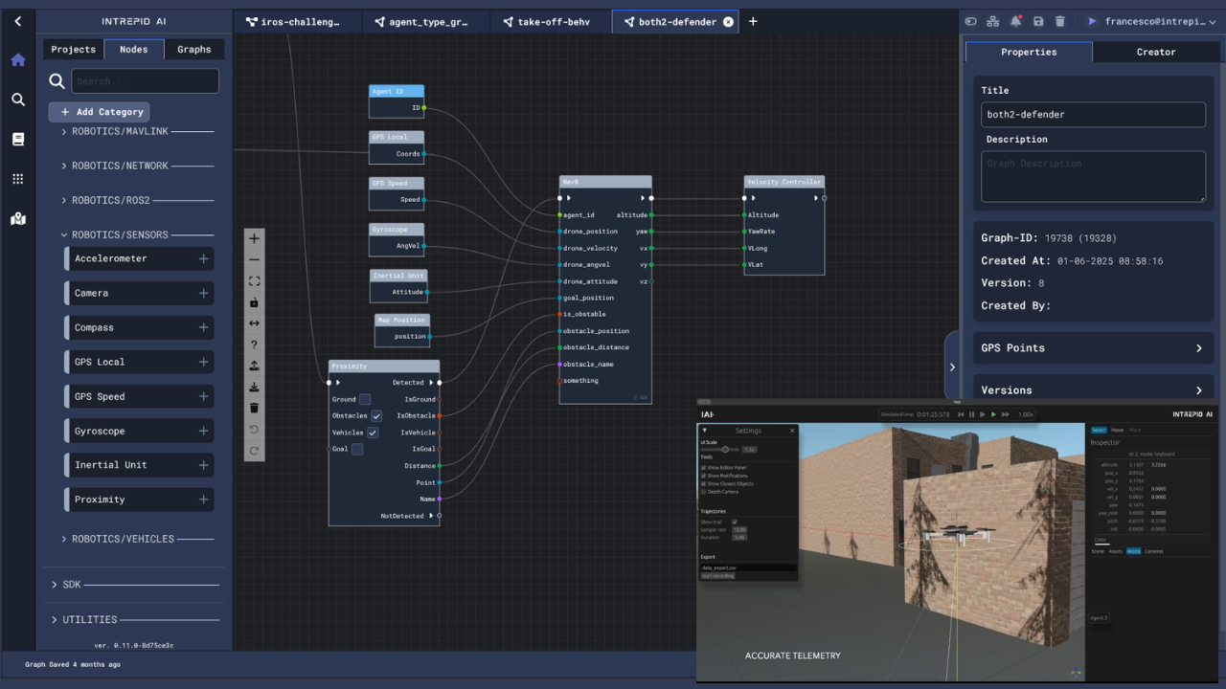The width and height of the screenshot is (1226, 689).
Task: Open the Creator tab in the right panel
Action: [x=1156, y=52]
